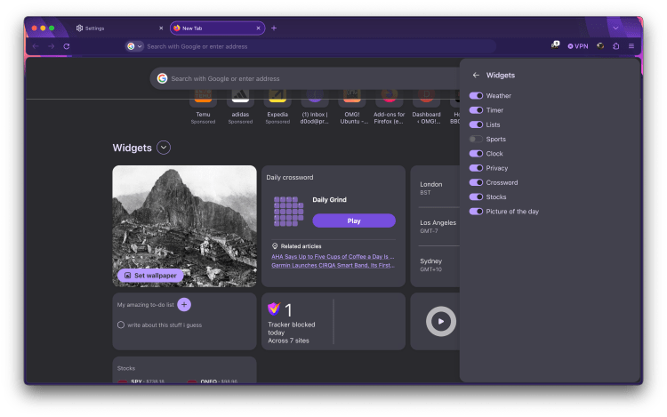Switch to the Settings tab
Viewport: 667px width, 417px height.
pyautogui.click(x=118, y=28)
